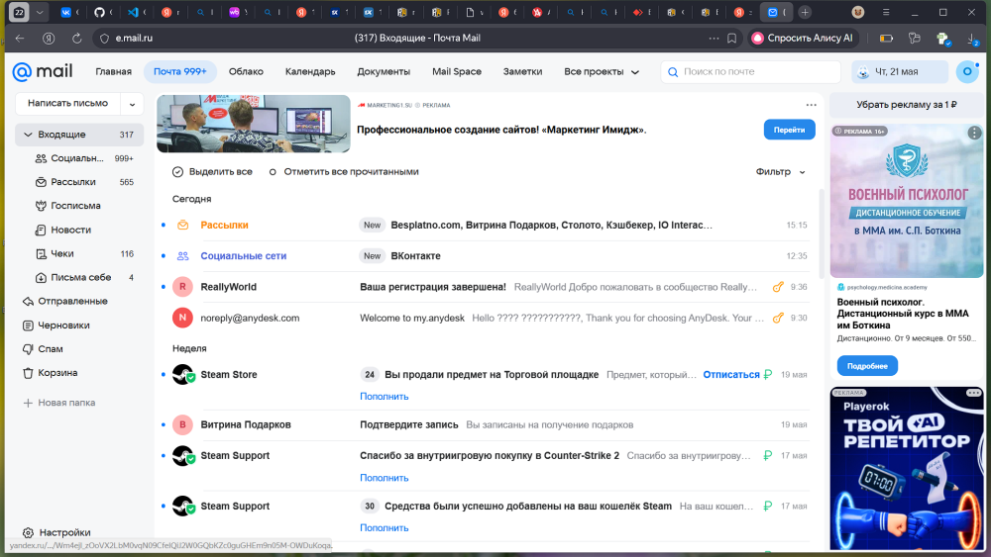This screenshot has width=991, height=557.
Task: Open Отправленные folder
Action: click(72, 301)
